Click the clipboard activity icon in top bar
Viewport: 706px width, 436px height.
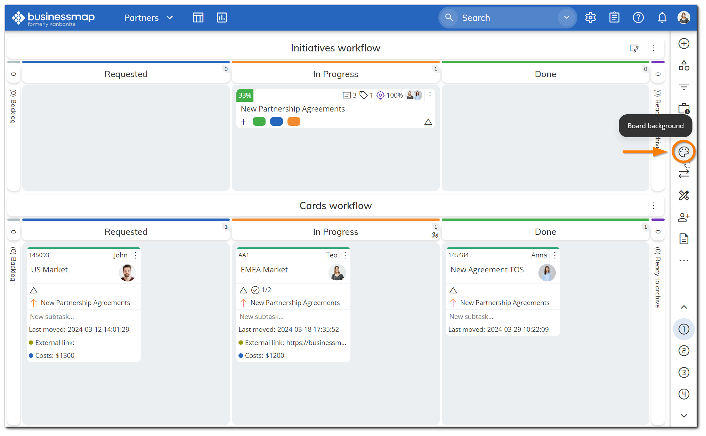[x=614, y=17]
